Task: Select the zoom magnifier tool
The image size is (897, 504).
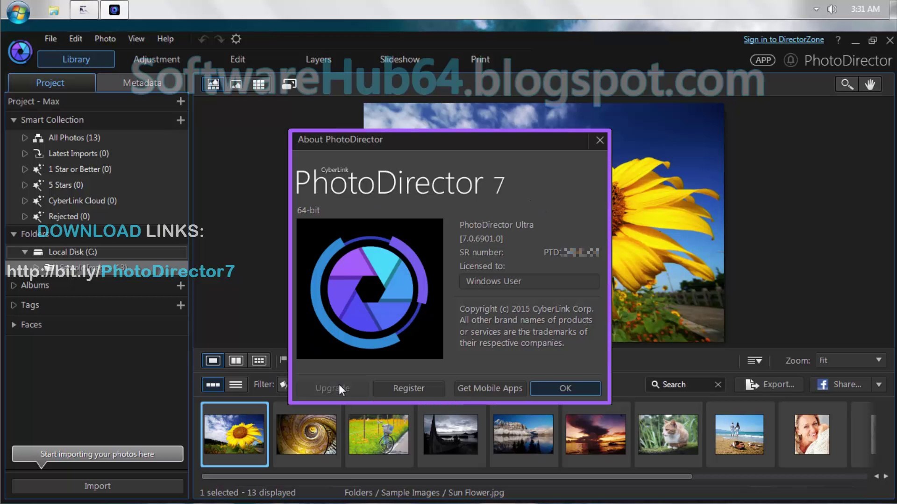Action: [x=847, y=84]
